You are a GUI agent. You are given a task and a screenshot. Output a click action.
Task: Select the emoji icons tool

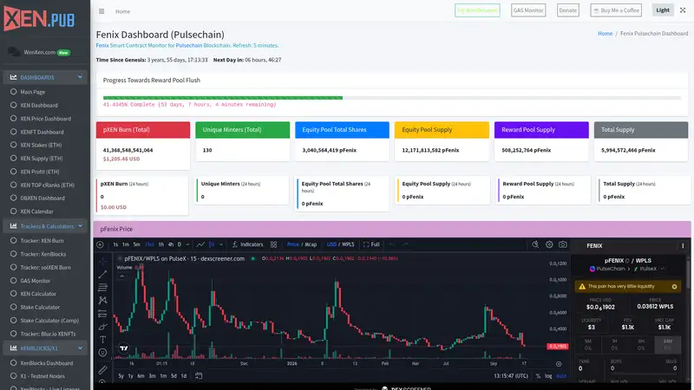tap(102, 353)
